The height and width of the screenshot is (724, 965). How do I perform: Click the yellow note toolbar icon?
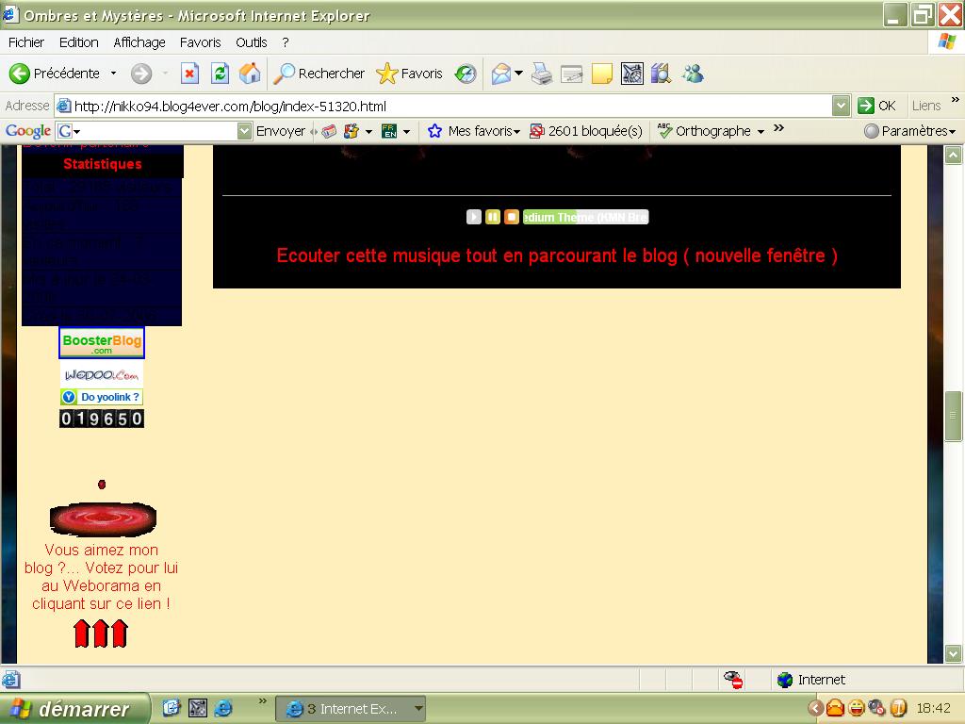pyautogui.click(x=601, y=74)
